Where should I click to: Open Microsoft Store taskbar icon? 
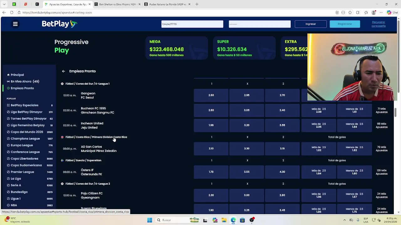[242, 220]
